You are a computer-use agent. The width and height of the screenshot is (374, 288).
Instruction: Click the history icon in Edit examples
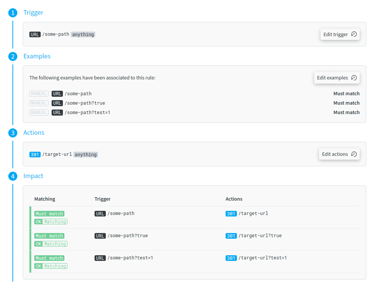pos(354,78)
